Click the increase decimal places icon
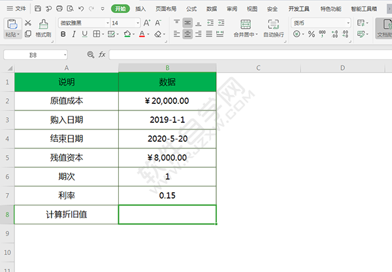Image resolution: width=392 pixels, height=272 pixels. pyautogui.click(x=335, y=34)
